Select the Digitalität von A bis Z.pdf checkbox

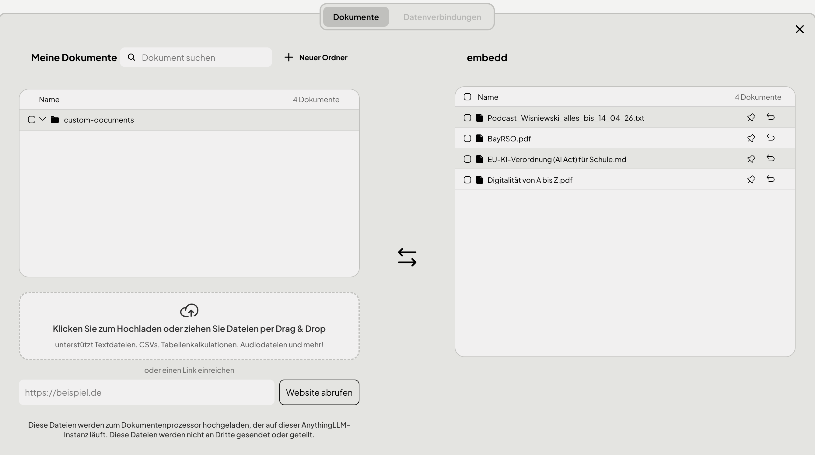tap(467, 180)
